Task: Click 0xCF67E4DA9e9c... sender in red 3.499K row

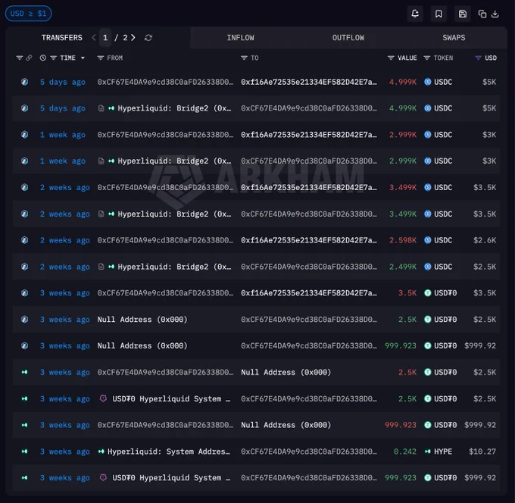Action: [x=165, y=187]
